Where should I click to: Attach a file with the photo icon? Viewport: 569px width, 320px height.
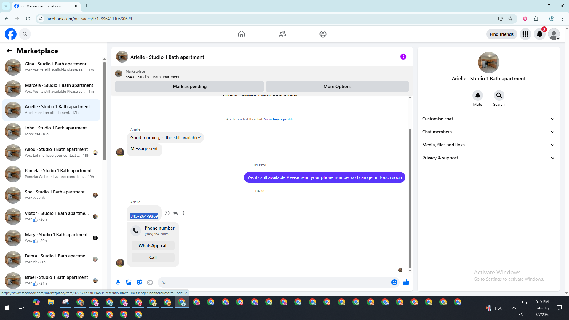click(x=129, y=282)
